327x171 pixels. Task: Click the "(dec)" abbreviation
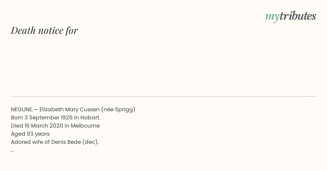[x=90, y=142]
